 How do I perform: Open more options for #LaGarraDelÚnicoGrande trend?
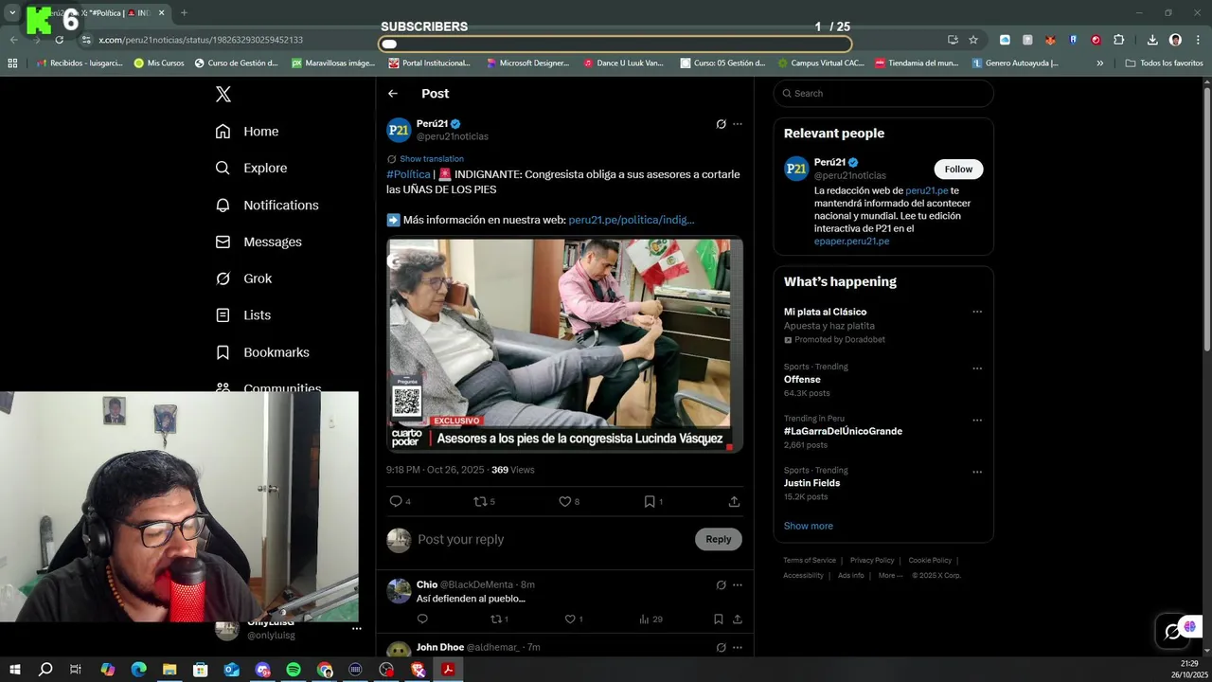[977, 421]
